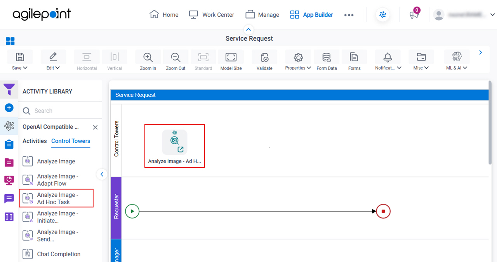Select Analyze Image - Send activity
The height and width of the screenshot is (262, 497).
[x=50, y=236]
